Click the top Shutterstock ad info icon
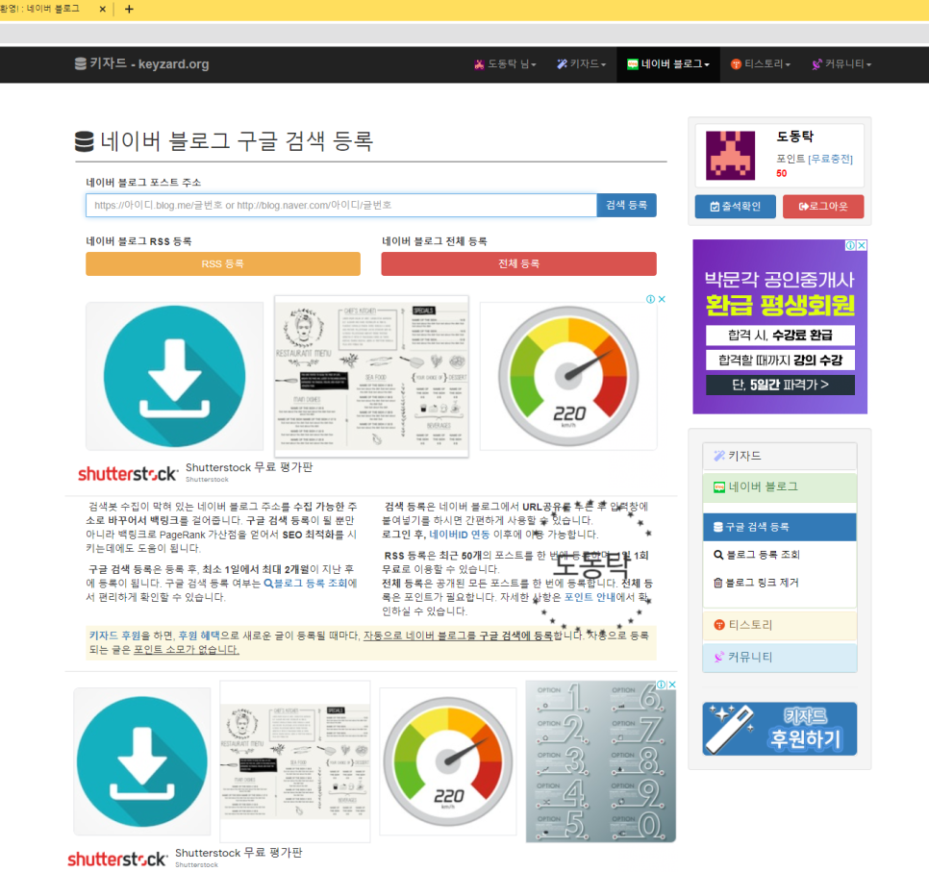 point(650,299)
